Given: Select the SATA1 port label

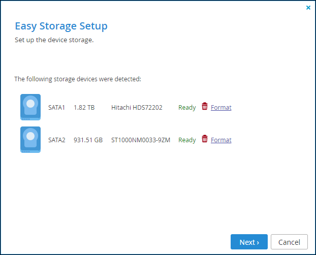Looking at the screenshot, I should [x=56, y=108].
